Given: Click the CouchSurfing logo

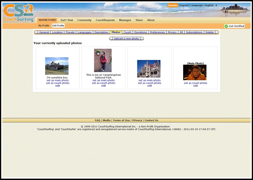Looking at the screenshot, I should (19, 13).
